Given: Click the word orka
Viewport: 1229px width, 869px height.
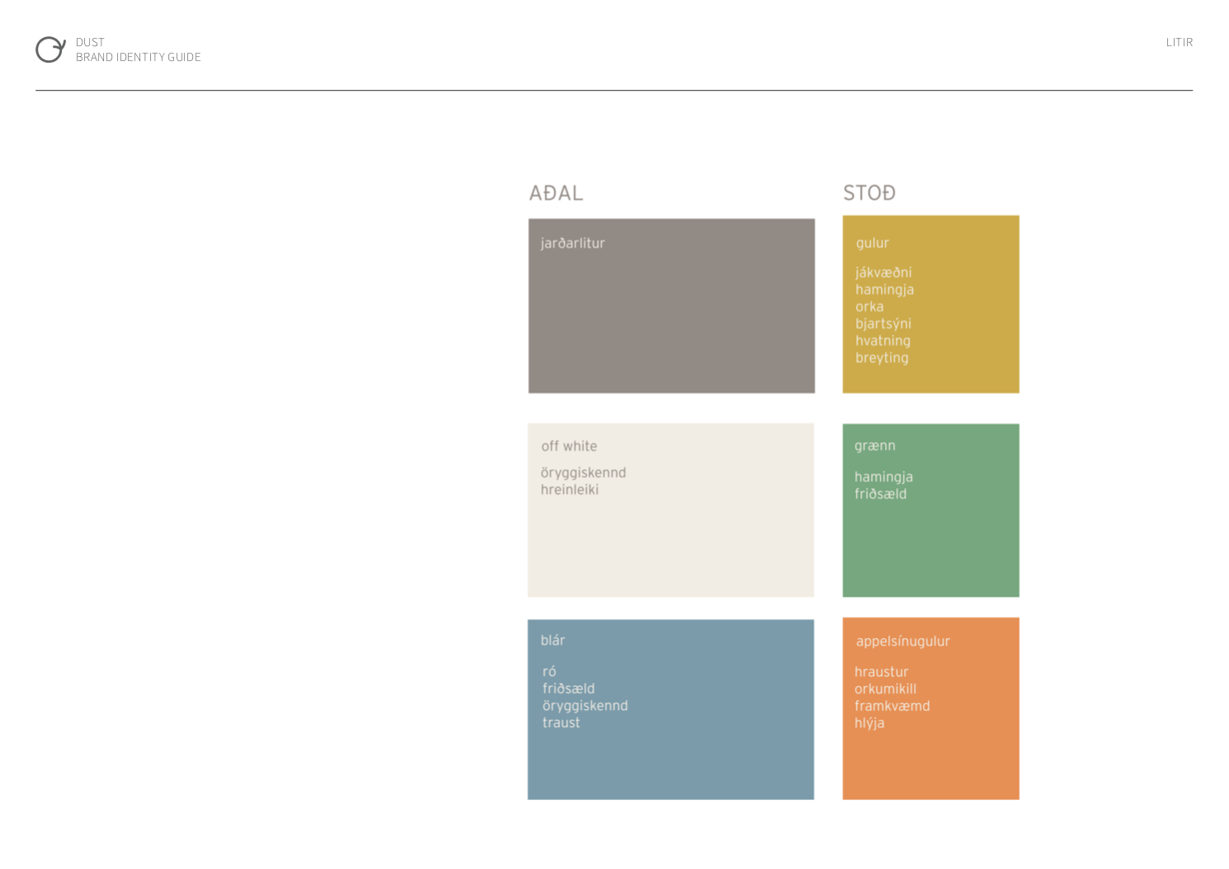Looking at the screenshot, I should tap(869, 307).
